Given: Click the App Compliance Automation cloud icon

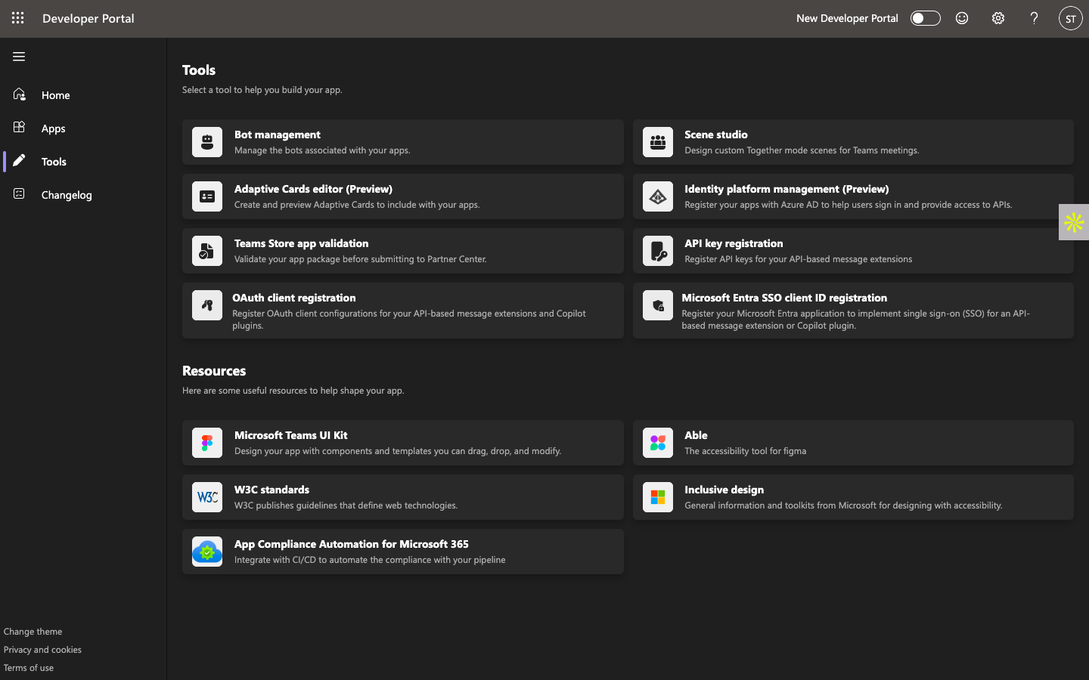Looking at the screenshot, I should coord(207,552).
